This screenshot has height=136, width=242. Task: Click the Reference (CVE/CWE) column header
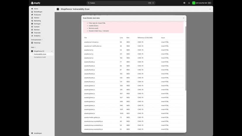click(x=145, y=38)
